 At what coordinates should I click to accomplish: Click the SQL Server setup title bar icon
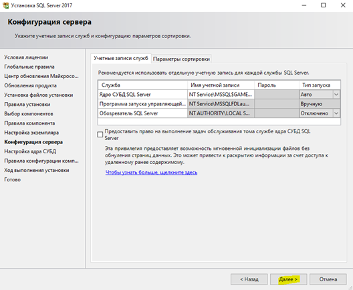tap(5, 5)
